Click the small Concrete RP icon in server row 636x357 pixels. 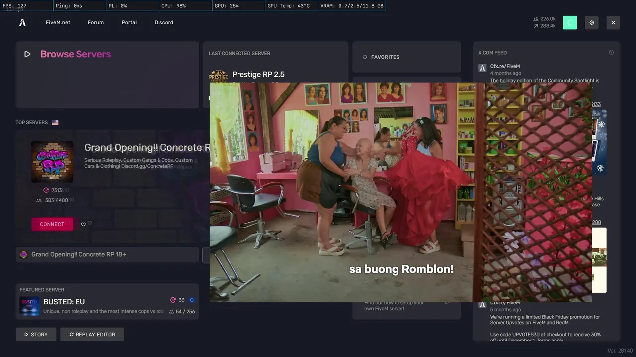pos(23,254)
